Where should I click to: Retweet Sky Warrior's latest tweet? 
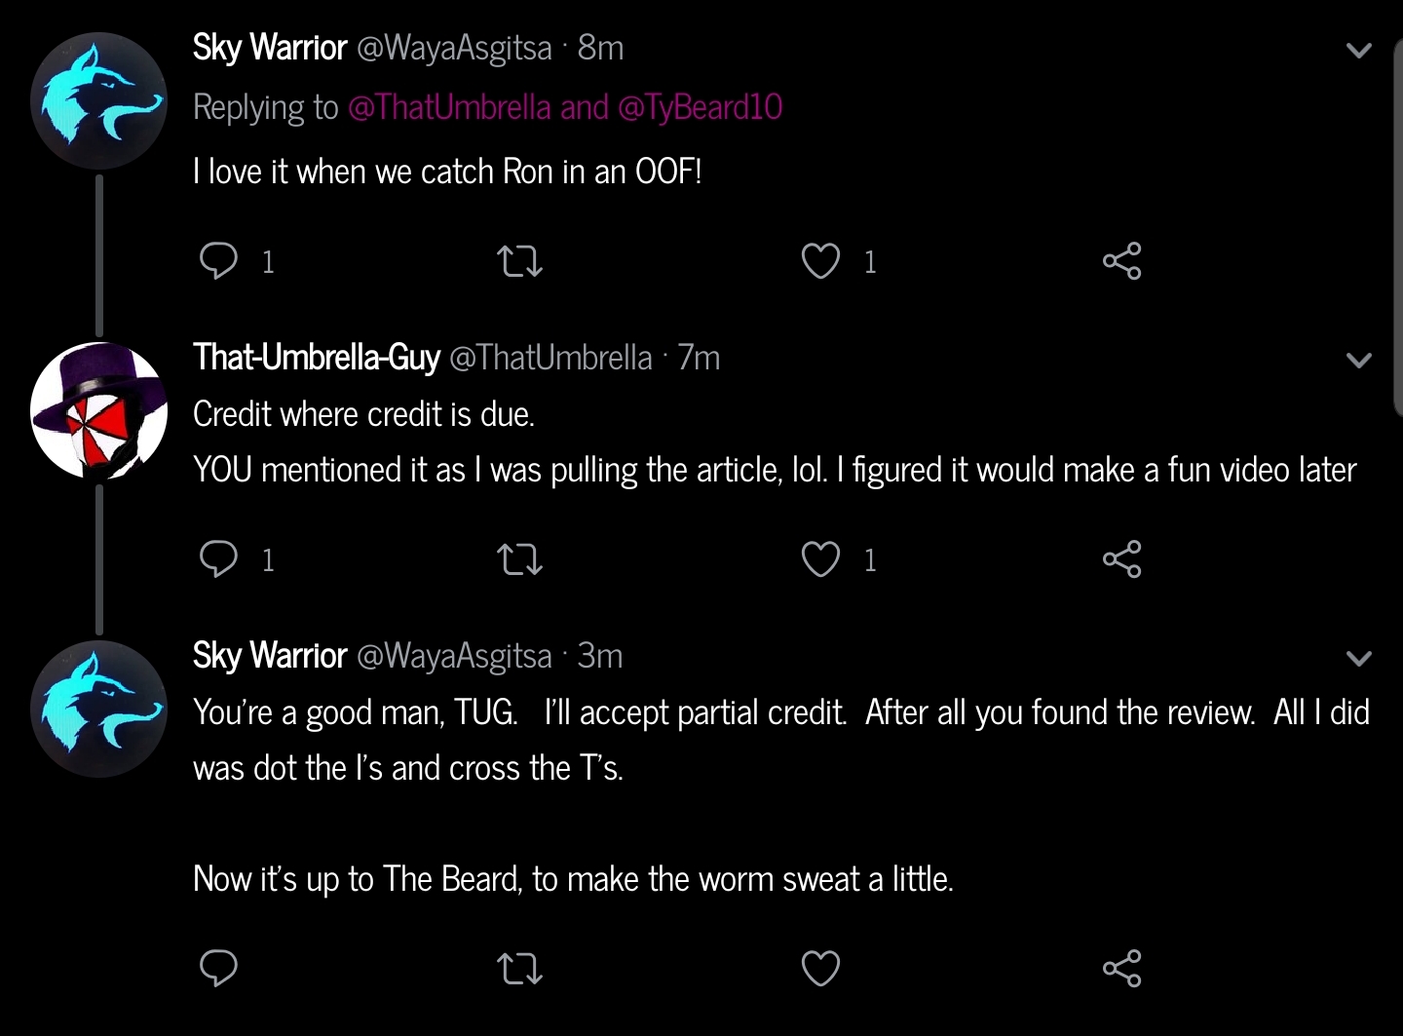(x=519, y=968)
